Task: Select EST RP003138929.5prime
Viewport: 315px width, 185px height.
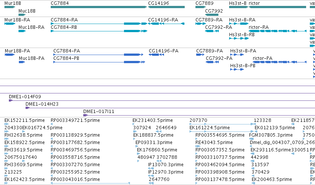Action: coord(76,135)
